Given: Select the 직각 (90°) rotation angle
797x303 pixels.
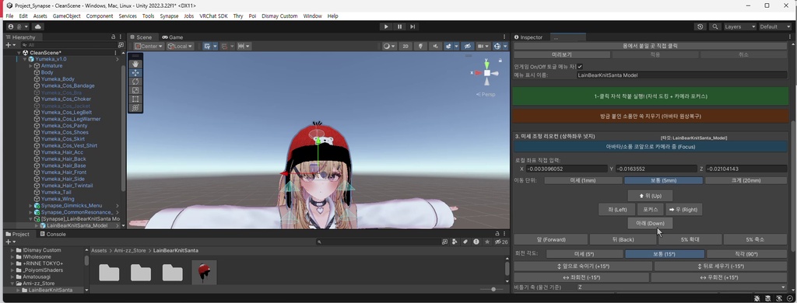Looking at the screenshot, I should click(746, 253).
